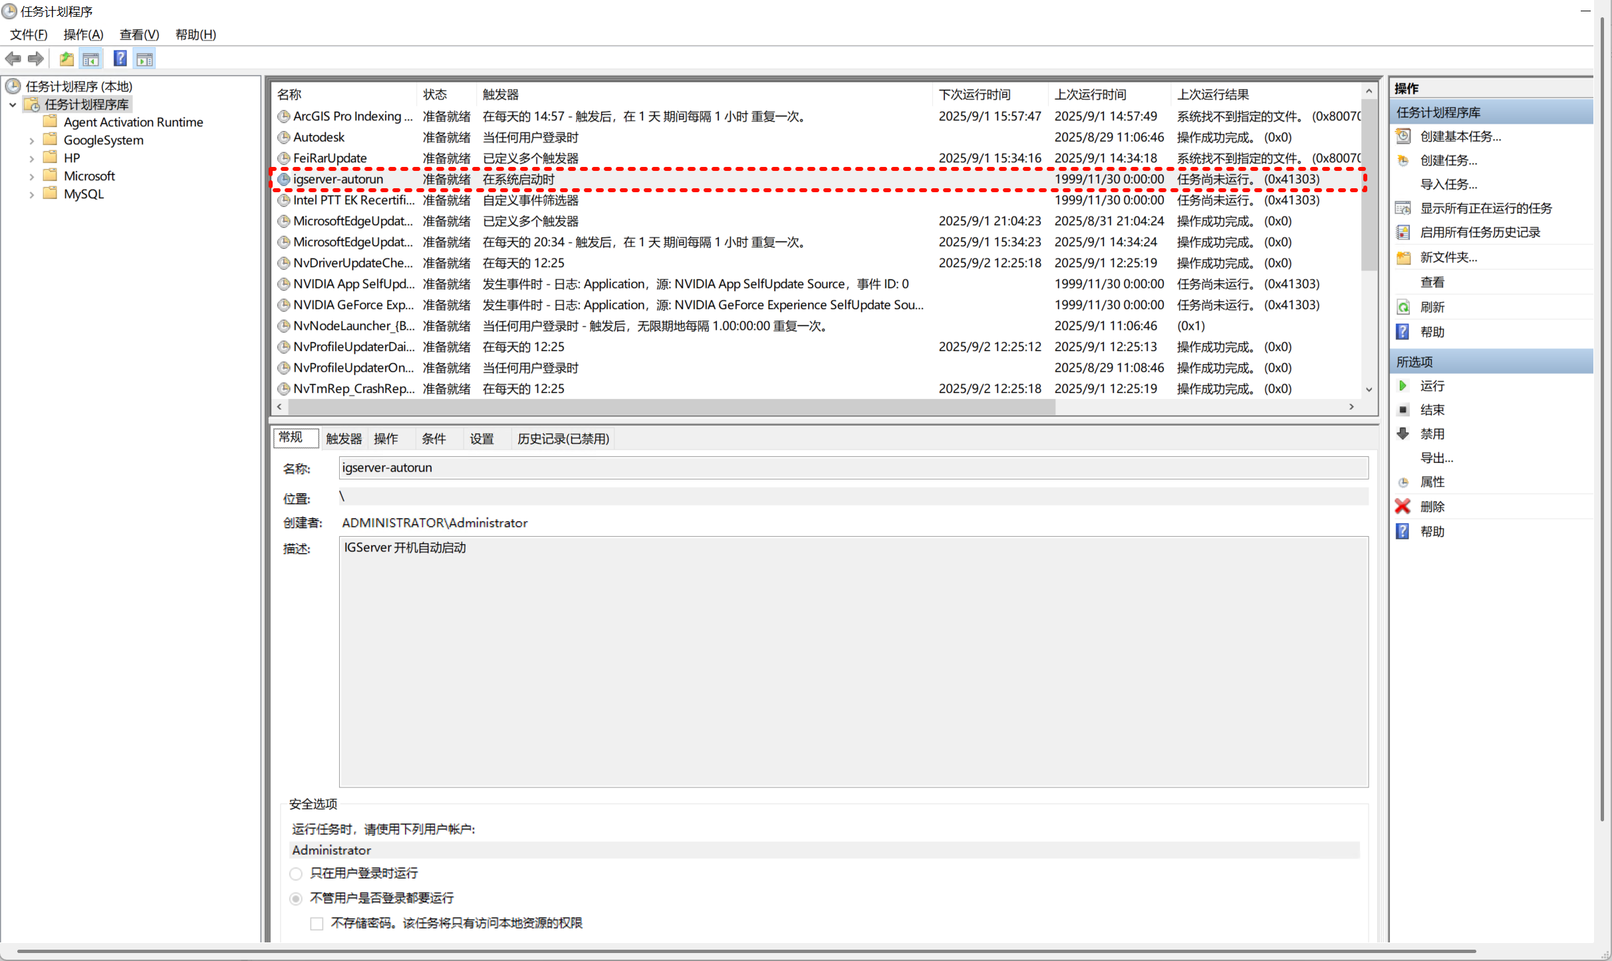Viewport: 1612px width, 961px height.
Task: Click the green Run task icon
Action: [x=1403, y=386]
